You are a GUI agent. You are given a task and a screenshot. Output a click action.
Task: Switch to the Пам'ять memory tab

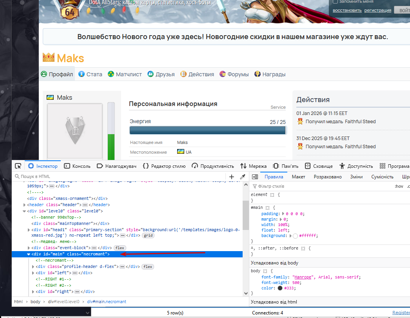tap(285, 166)
